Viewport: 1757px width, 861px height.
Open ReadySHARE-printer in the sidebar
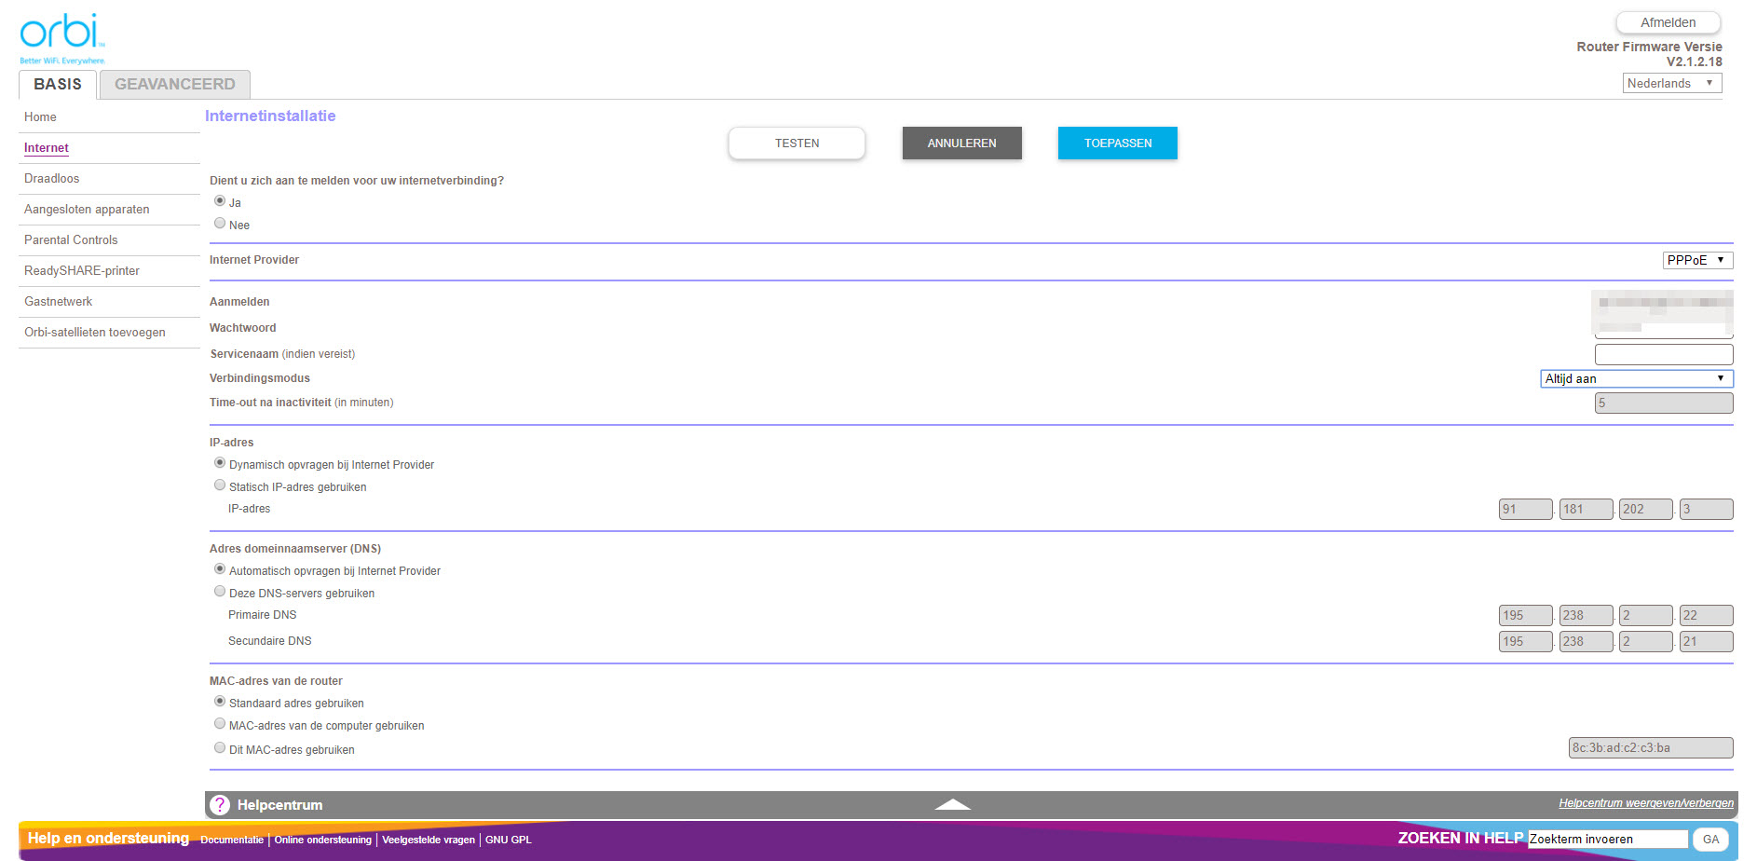tap(82, 271)
